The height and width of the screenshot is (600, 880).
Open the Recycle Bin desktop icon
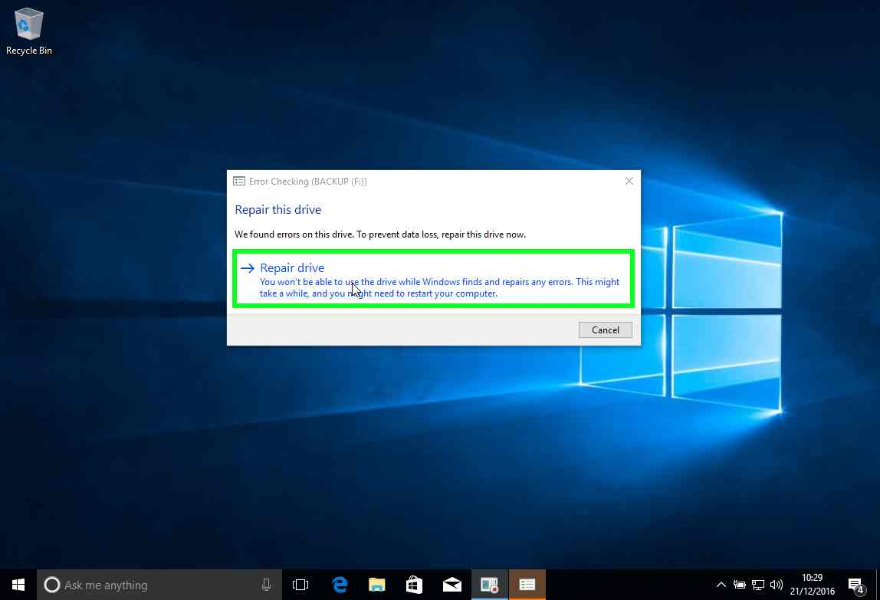pos(28,31)
